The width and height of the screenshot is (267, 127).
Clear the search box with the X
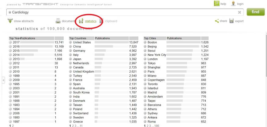coord(240,12)
